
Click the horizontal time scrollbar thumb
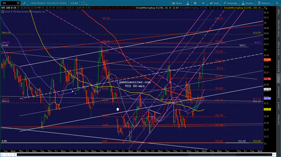click(213, 155)
